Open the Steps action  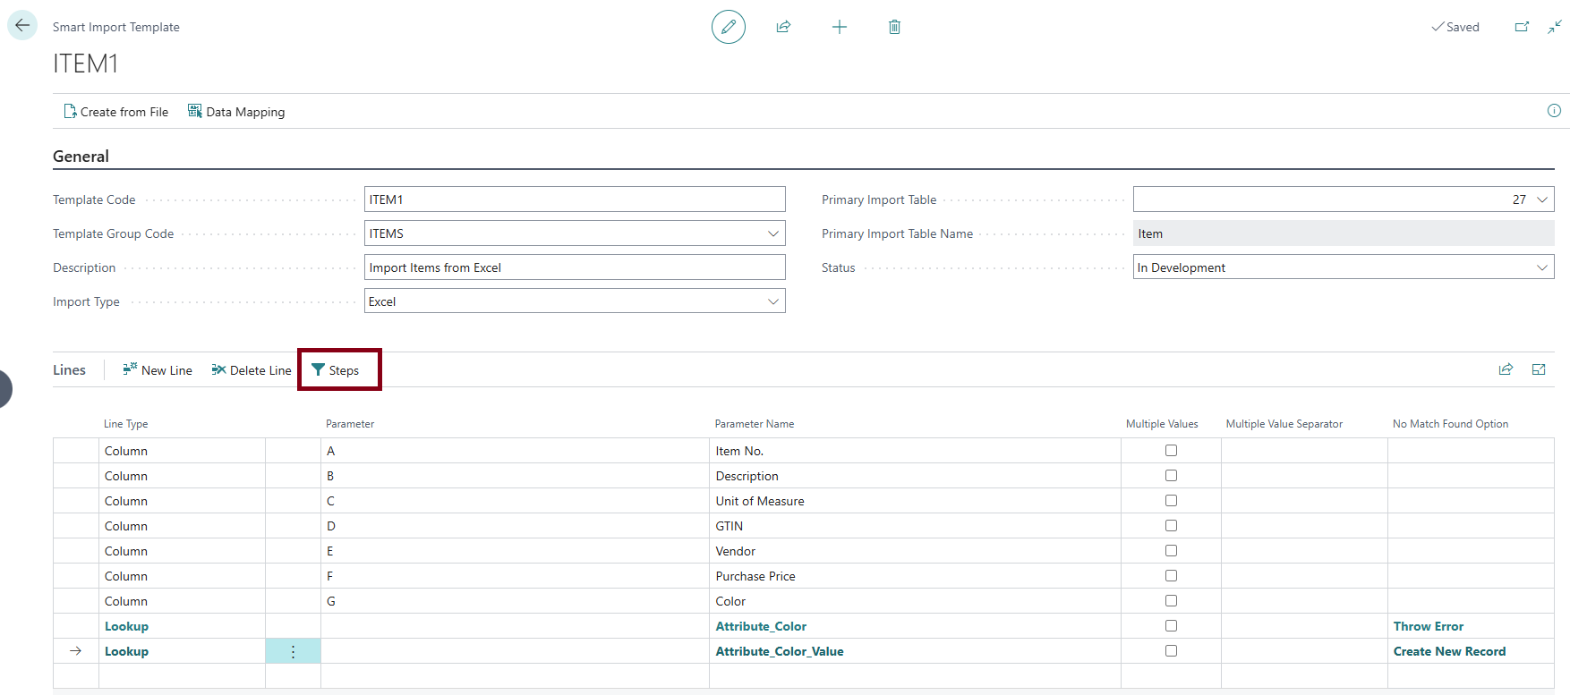(336, 370)
